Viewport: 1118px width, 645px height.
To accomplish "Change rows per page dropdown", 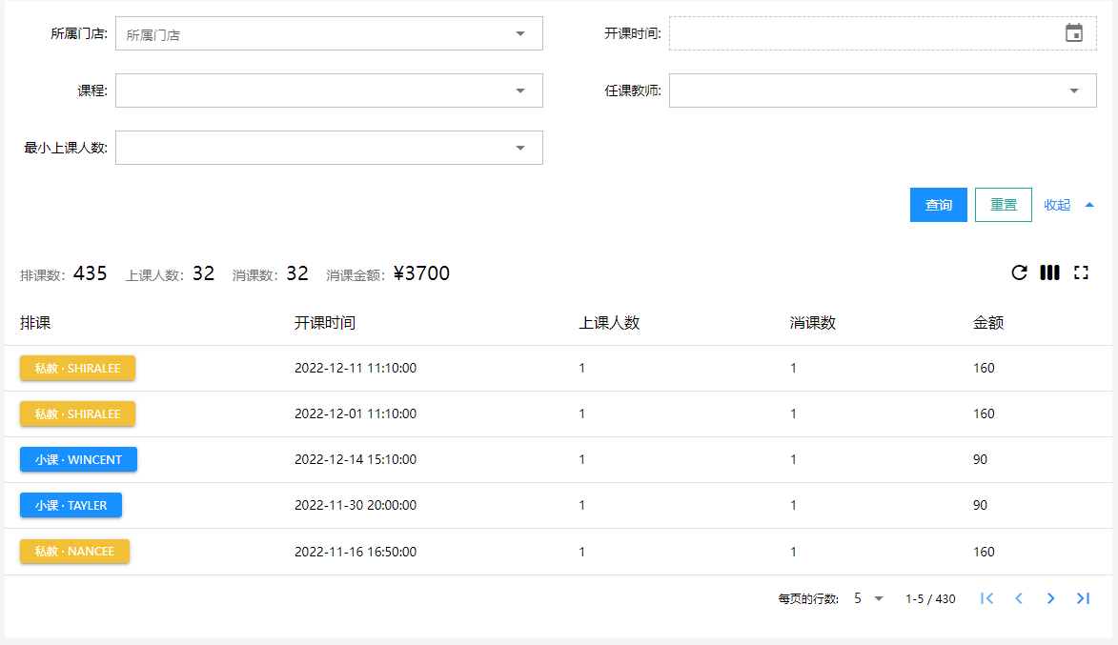I will click(869, 598).
